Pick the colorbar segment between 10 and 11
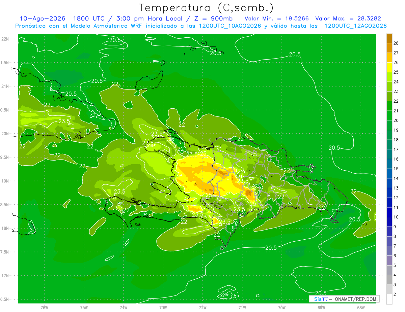This screenshot has height=312, width=405. (x=389, y=212)
